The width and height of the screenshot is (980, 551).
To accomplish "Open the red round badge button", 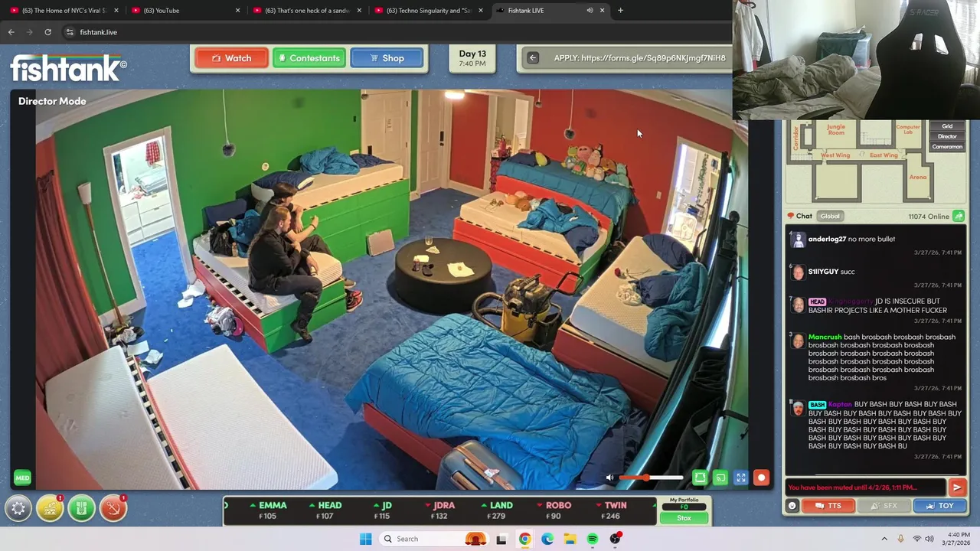I will pos(113,508).
